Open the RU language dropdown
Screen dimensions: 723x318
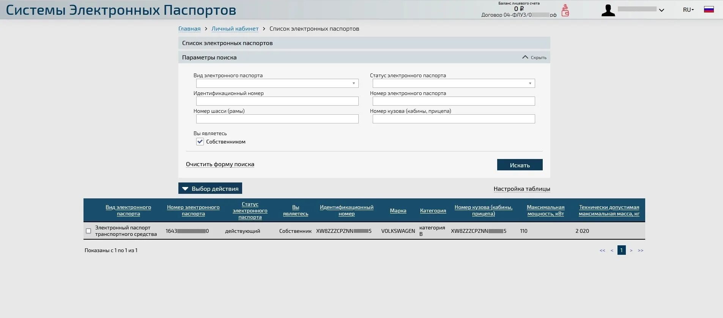pyautogui.click(x=688, y=10)
